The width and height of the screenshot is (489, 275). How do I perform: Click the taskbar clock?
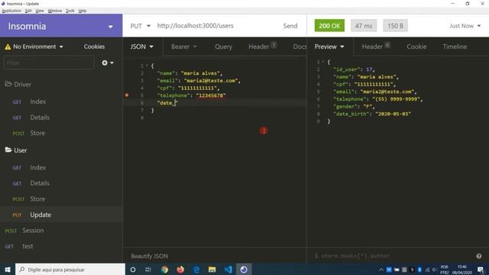pos(461,270)
